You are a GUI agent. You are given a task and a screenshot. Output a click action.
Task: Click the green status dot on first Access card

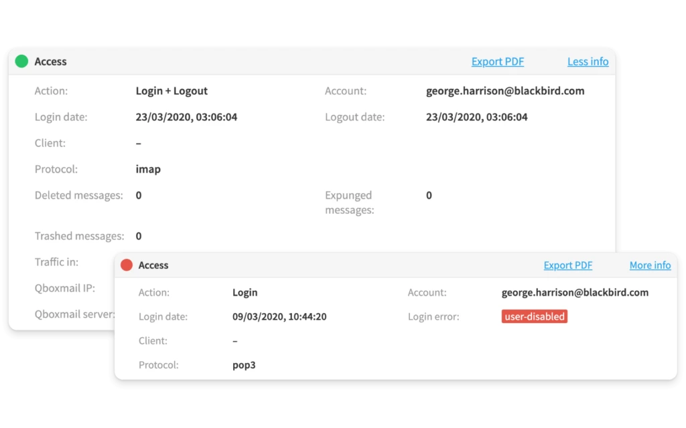(x=21, y=62)
